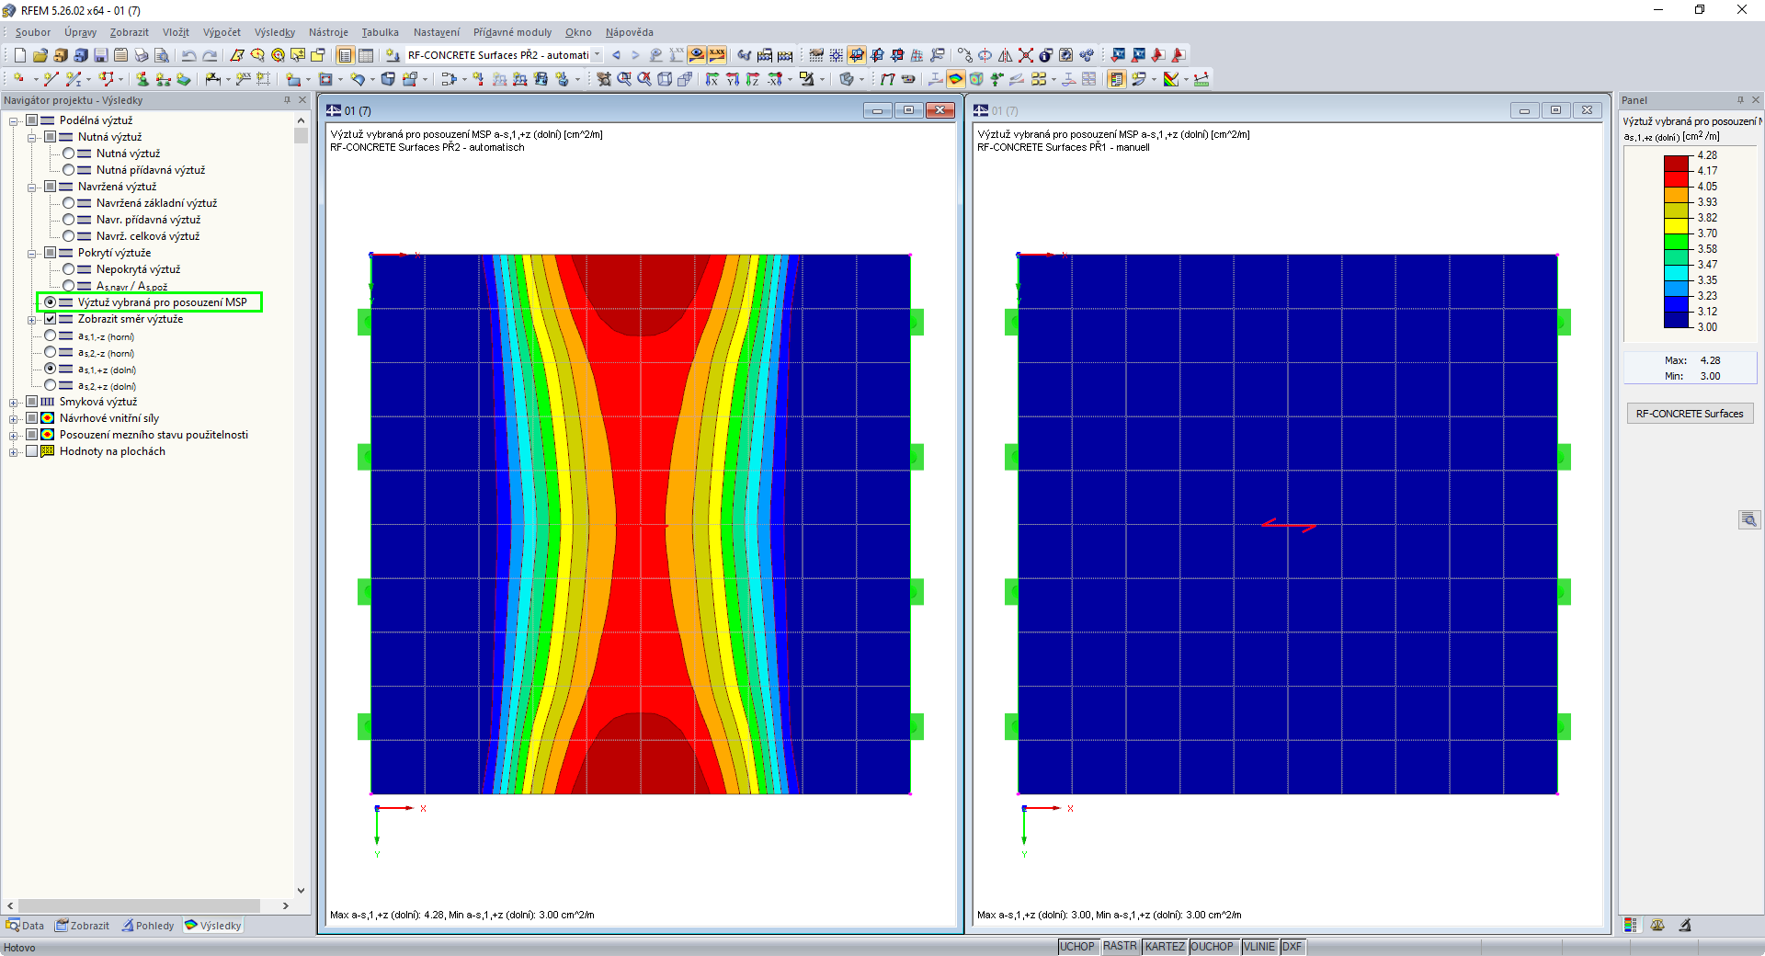
Task: Click the RF-CONCRETE Surfaces button
Action: click(1690, 414)
